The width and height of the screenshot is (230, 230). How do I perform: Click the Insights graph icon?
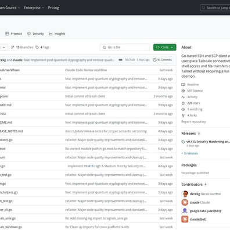[x=51, y=34]
